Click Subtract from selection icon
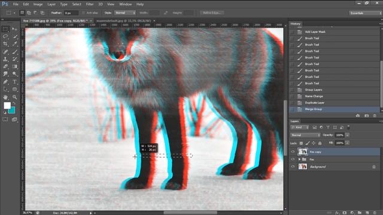 (35, 13)
